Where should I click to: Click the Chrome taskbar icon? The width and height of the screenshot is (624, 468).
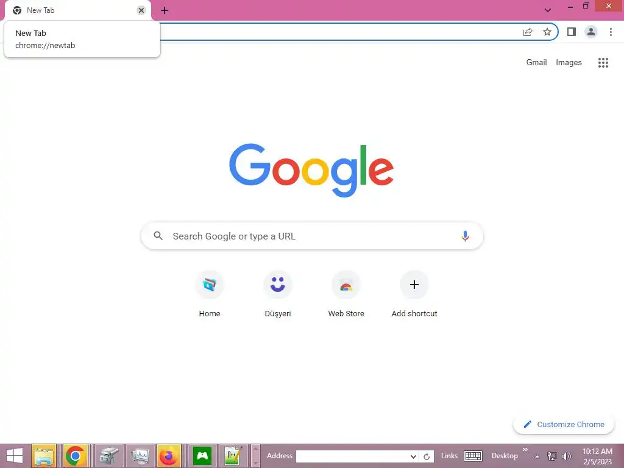[75, 456]
